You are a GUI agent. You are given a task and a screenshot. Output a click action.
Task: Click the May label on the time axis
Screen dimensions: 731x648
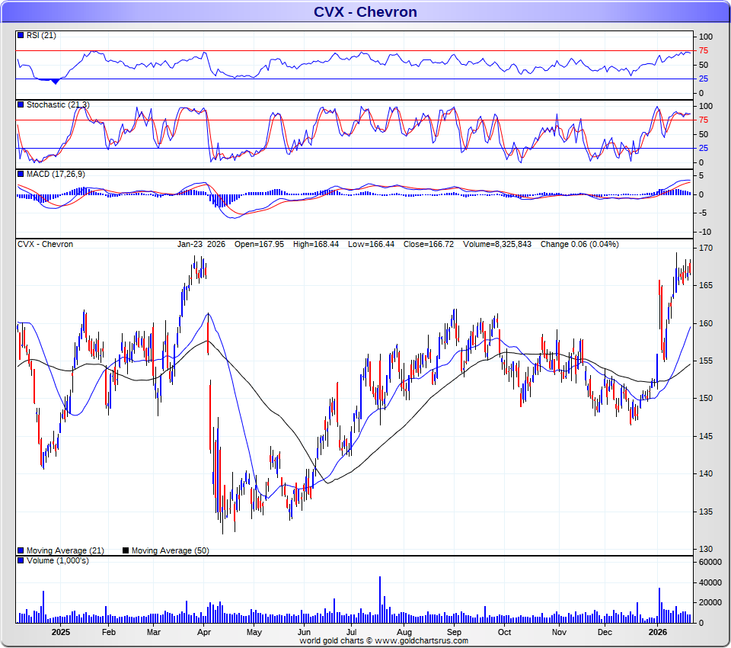(254, 632)
